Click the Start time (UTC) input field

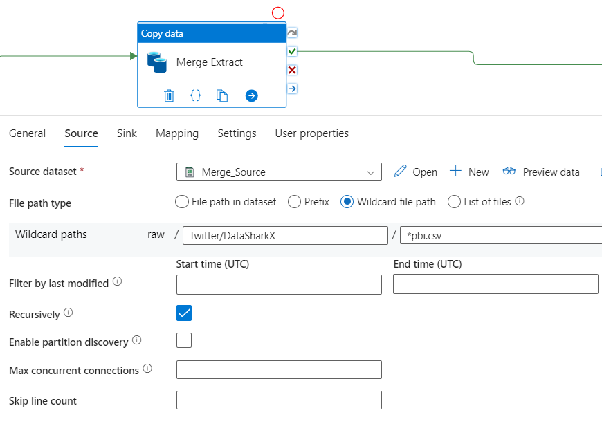point(279,284)
